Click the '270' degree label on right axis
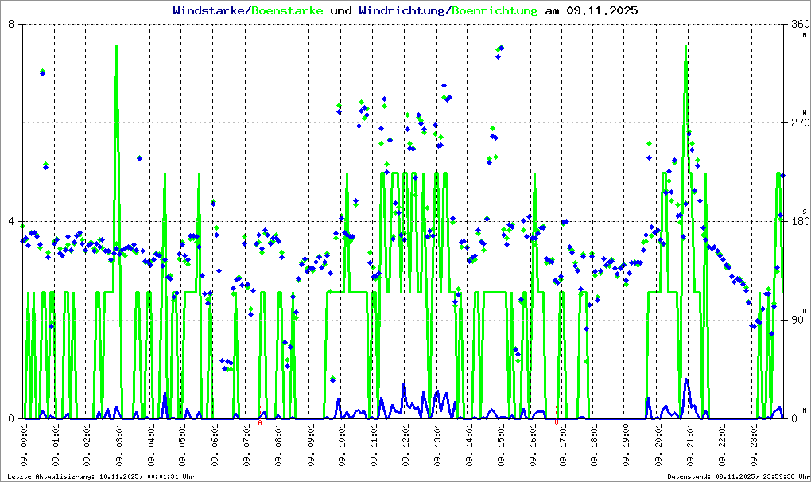 (799, 123)
